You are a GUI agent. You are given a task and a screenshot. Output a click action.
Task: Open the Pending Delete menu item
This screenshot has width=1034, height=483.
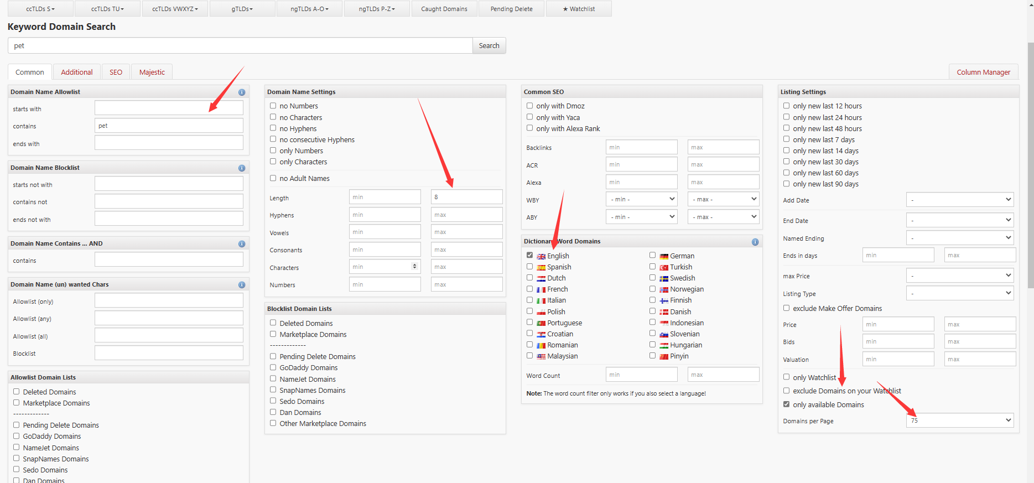[511, 9]
